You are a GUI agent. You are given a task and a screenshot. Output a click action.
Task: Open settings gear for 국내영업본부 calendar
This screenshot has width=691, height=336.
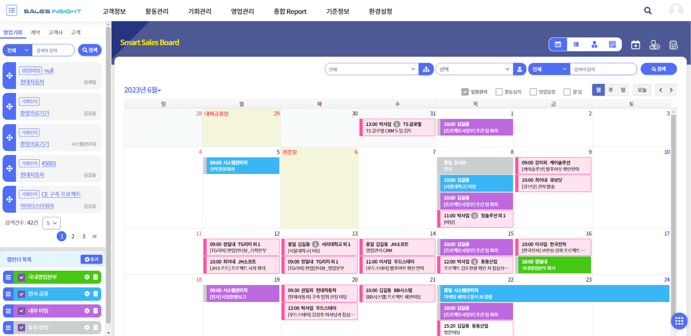[87, 277]
